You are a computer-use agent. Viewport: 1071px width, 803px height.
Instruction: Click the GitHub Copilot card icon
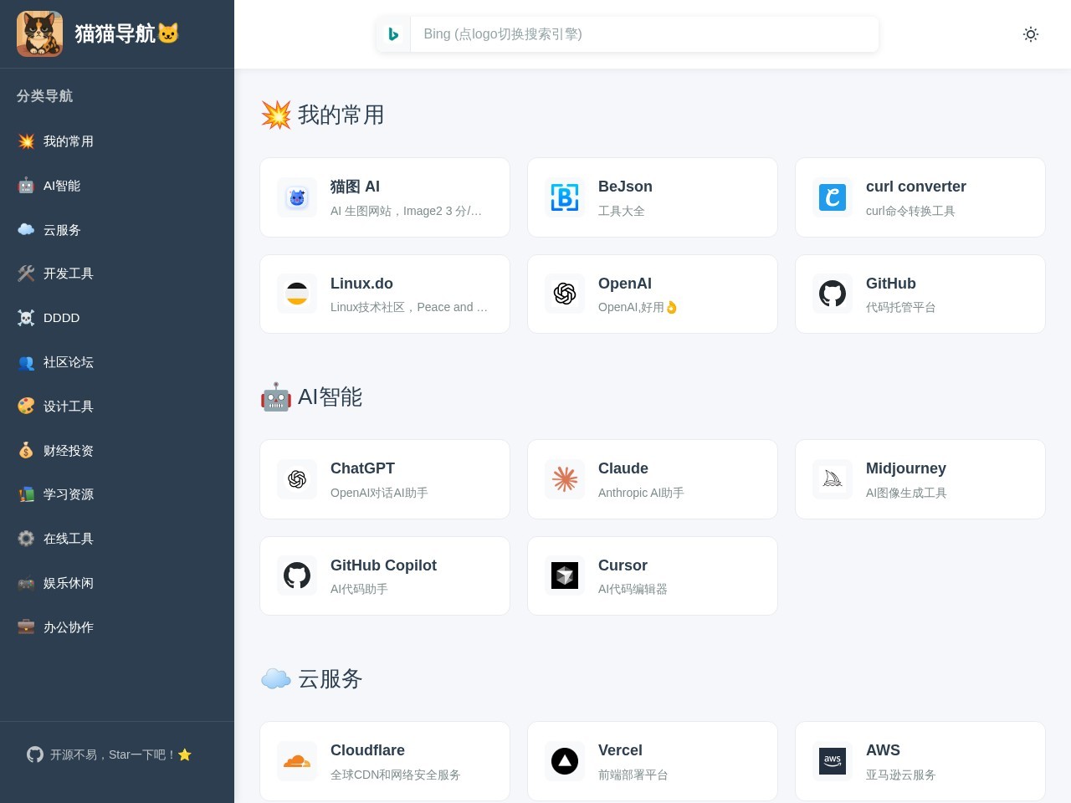(297, 575)
